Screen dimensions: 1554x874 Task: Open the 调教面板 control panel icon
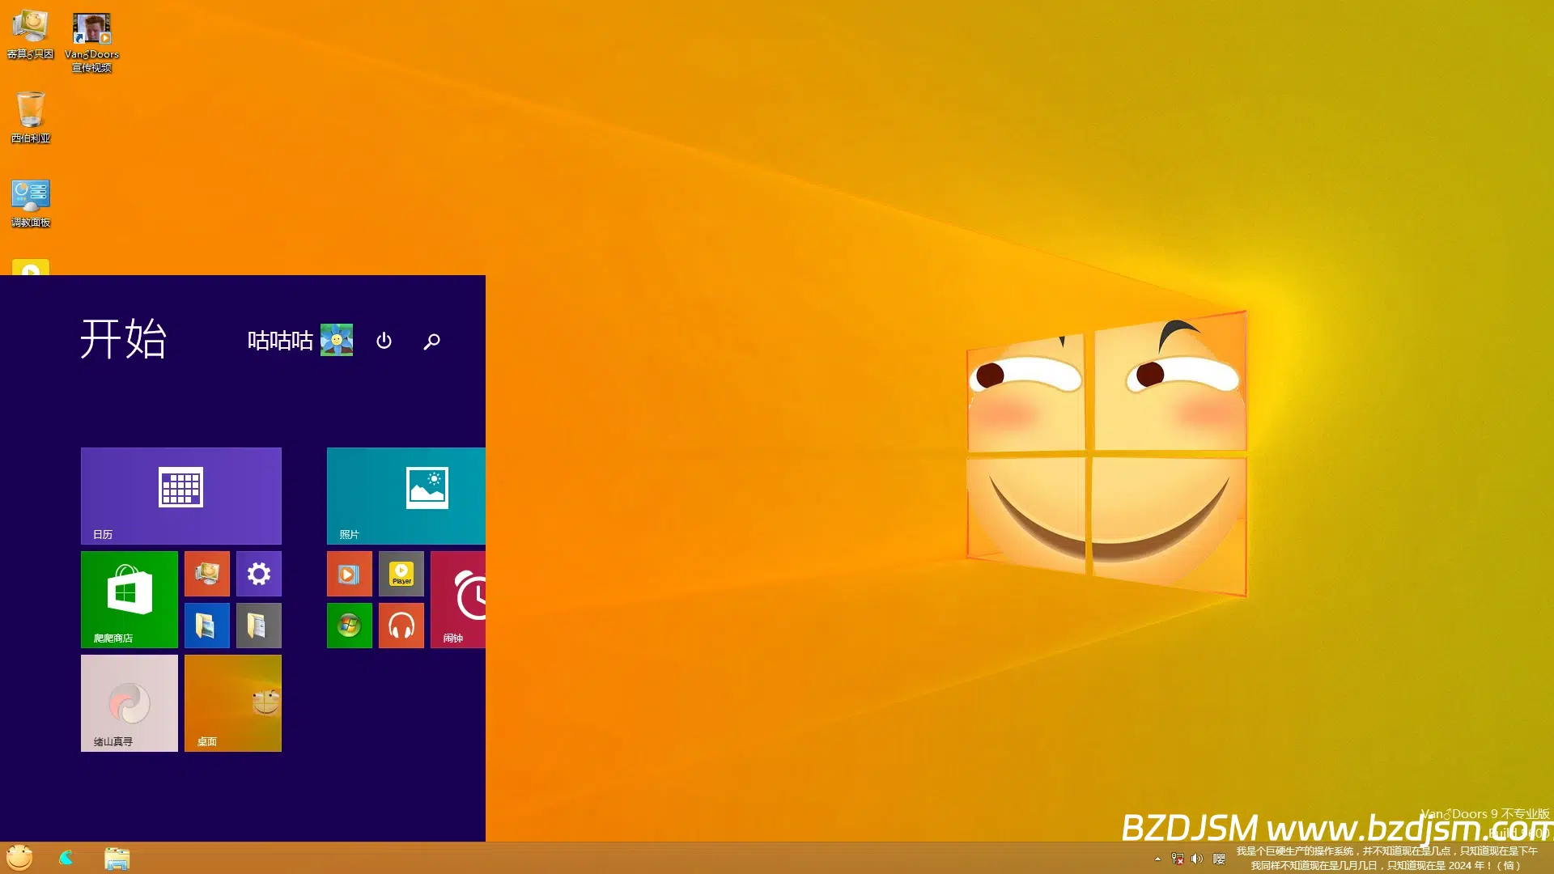(31, 203)
